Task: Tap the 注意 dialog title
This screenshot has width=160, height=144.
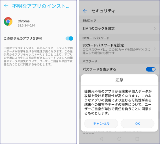Action: coord(119,80)
